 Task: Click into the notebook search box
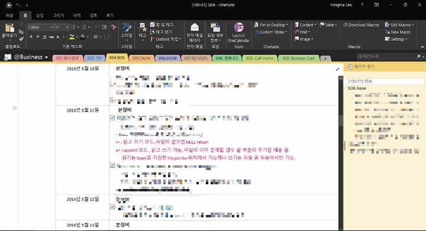coord(386,56)
